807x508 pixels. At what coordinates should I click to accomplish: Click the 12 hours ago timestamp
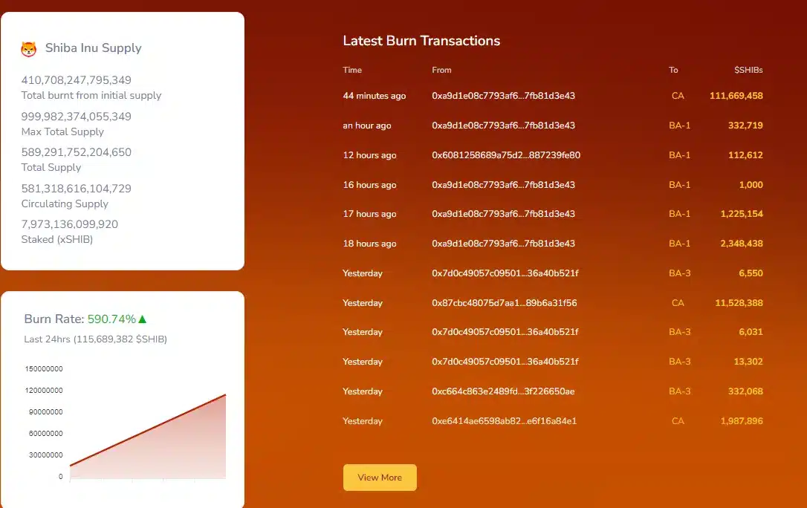click(369, 155)
